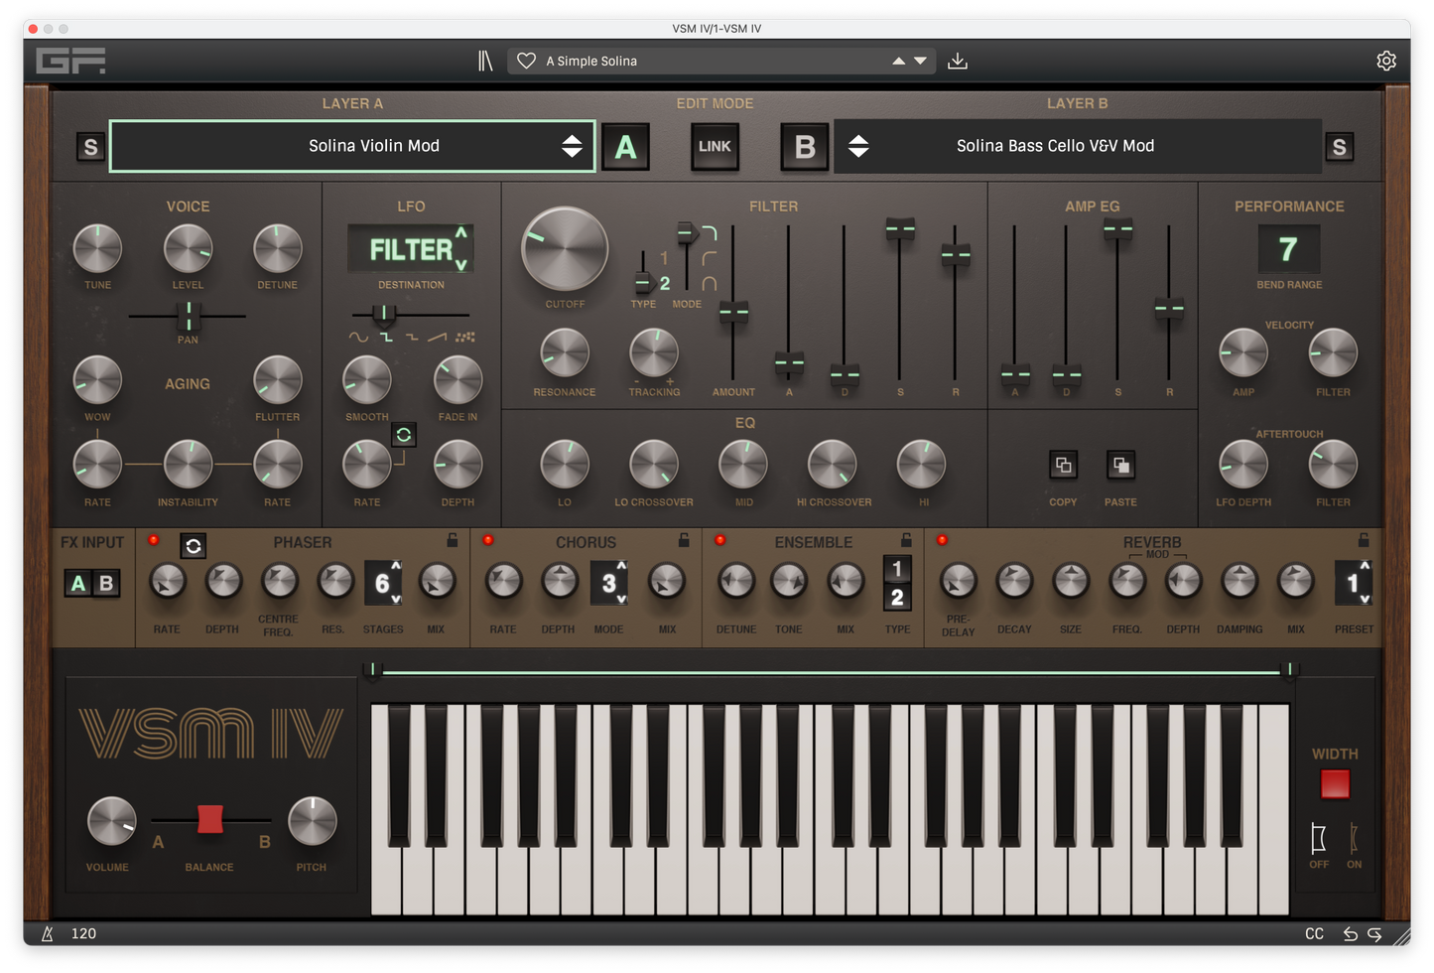Click the CC icon in the bottom bar
Screen dimensions: 1434x973
(x=1313, y=934)
